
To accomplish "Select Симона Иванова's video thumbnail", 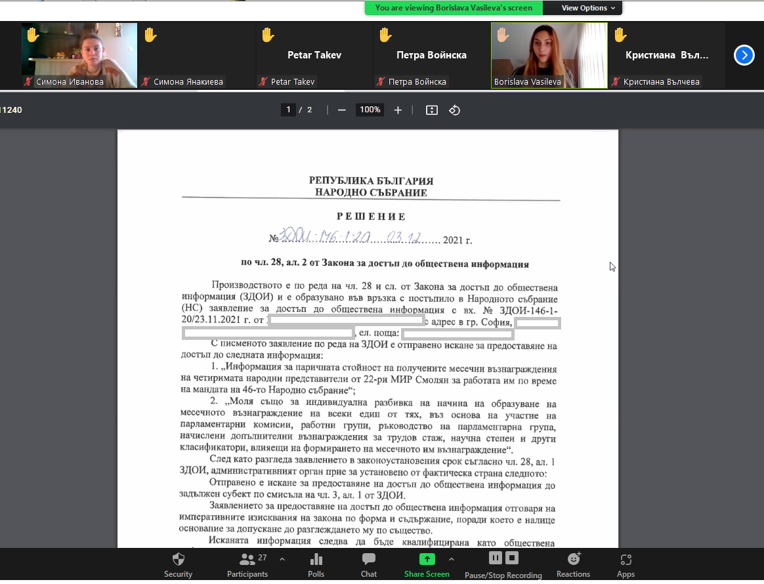I will click(79, 55).
